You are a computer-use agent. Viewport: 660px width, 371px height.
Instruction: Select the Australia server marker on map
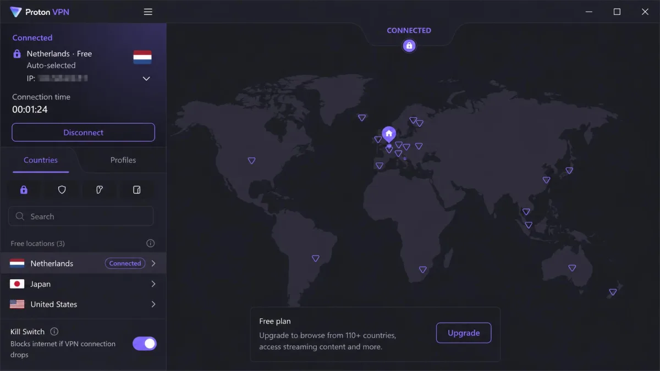[572, 268]
